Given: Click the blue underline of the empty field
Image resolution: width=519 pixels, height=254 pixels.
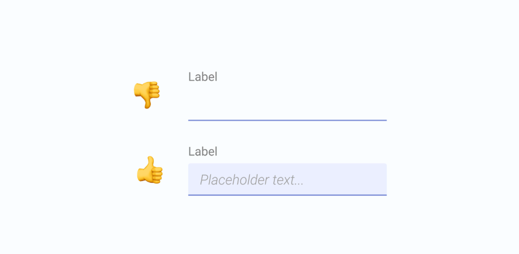Looking at the screenshot, I should click(287, 121).
